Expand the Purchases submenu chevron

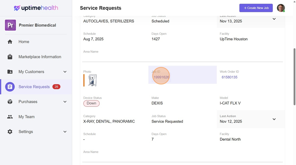[x=65, y=102]
